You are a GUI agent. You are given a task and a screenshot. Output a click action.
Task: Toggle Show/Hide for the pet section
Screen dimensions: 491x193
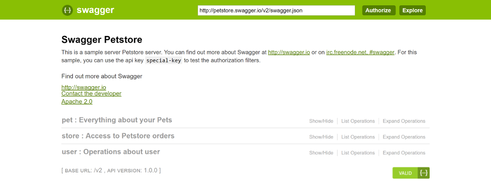tap(321, 121)
